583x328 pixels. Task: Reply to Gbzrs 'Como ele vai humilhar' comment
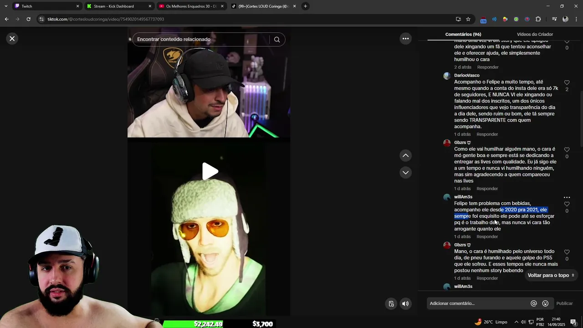[487, 189]
